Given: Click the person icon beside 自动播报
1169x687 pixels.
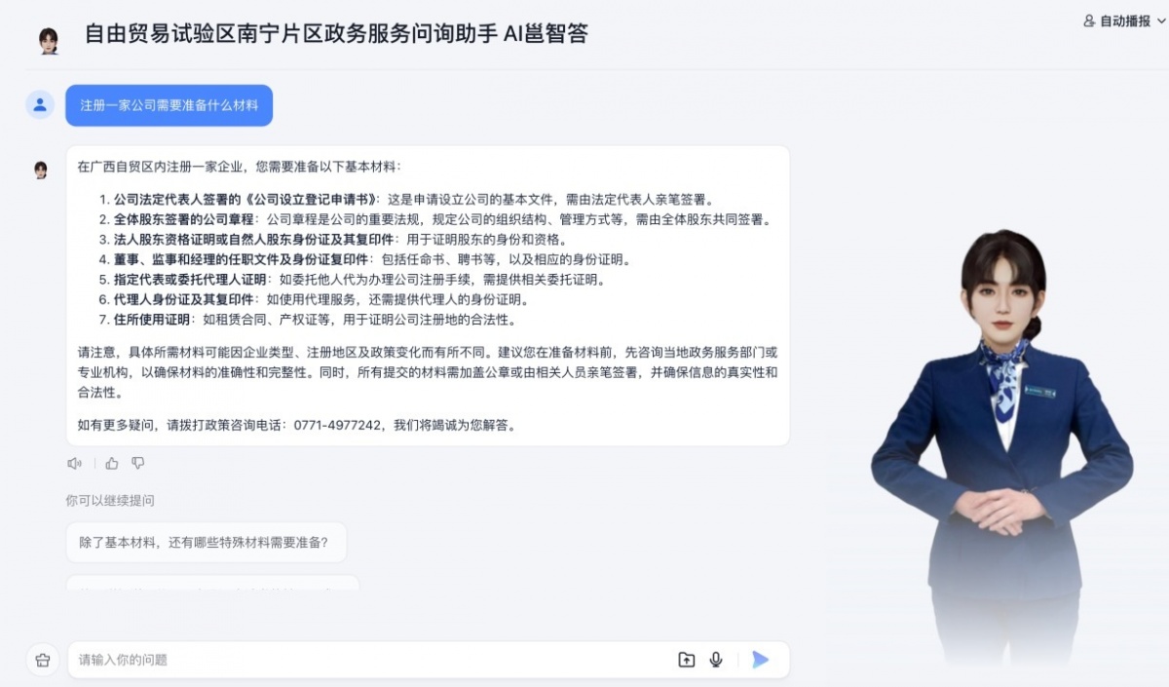Looking at the screenshot, I should pyautogui.click(x=1089, y=20).
